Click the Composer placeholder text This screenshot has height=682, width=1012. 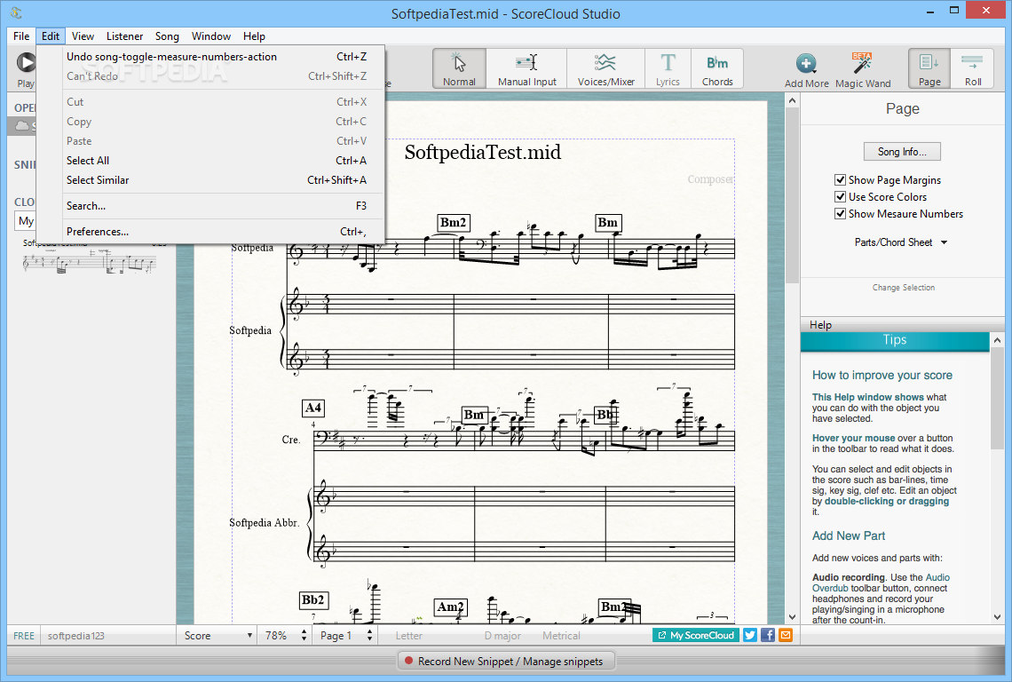click(x=709, y=178)
